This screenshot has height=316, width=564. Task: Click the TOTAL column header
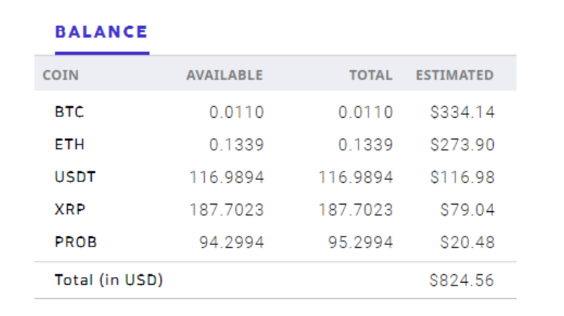point(370,75)
